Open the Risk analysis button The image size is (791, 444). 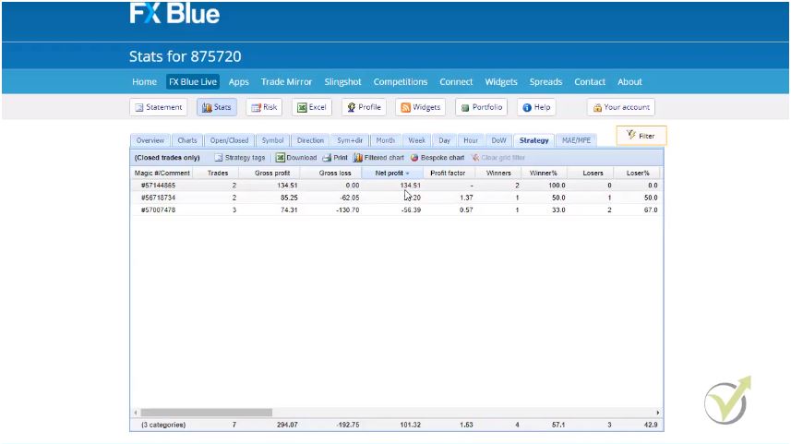click(x=264, y=107)
